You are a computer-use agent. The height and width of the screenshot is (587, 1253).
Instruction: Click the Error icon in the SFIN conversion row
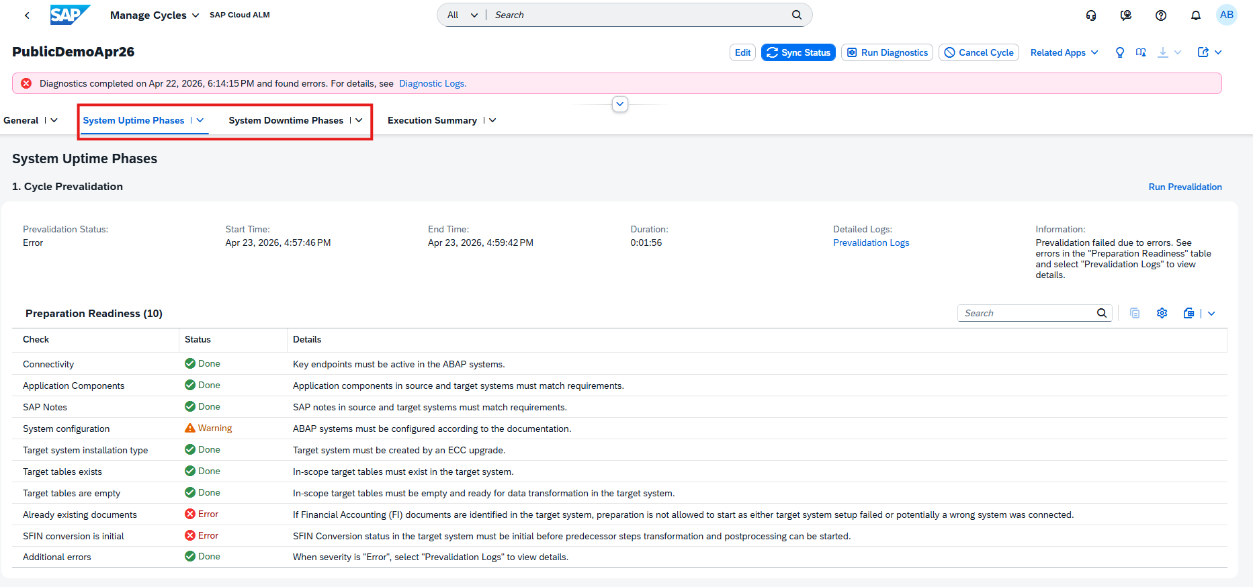[x=190, y=535]
